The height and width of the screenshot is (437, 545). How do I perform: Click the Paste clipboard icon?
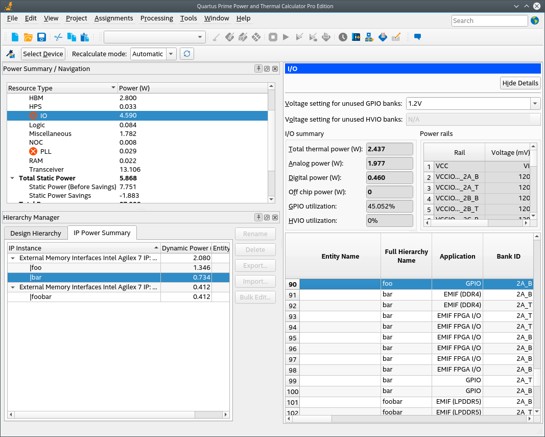click(85, 37)
